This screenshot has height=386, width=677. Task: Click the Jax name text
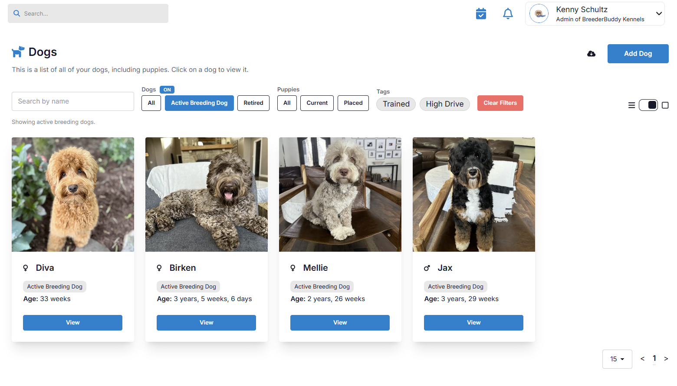445,268
